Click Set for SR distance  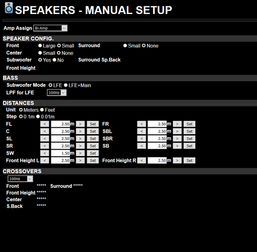coord(93,146)
